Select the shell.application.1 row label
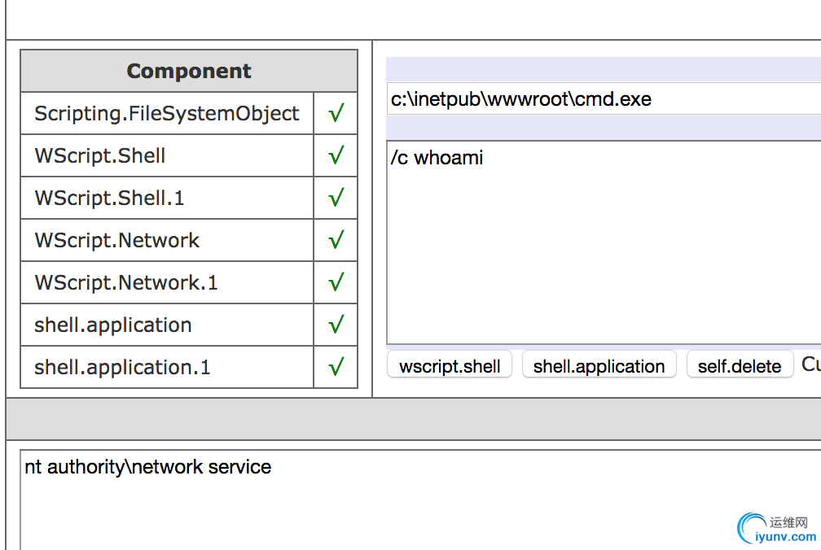 point(122,367)
